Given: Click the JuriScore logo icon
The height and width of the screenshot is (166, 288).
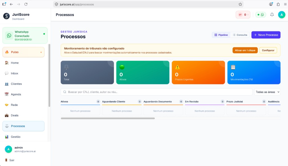Looking at the screenshot, I should 6,16.
